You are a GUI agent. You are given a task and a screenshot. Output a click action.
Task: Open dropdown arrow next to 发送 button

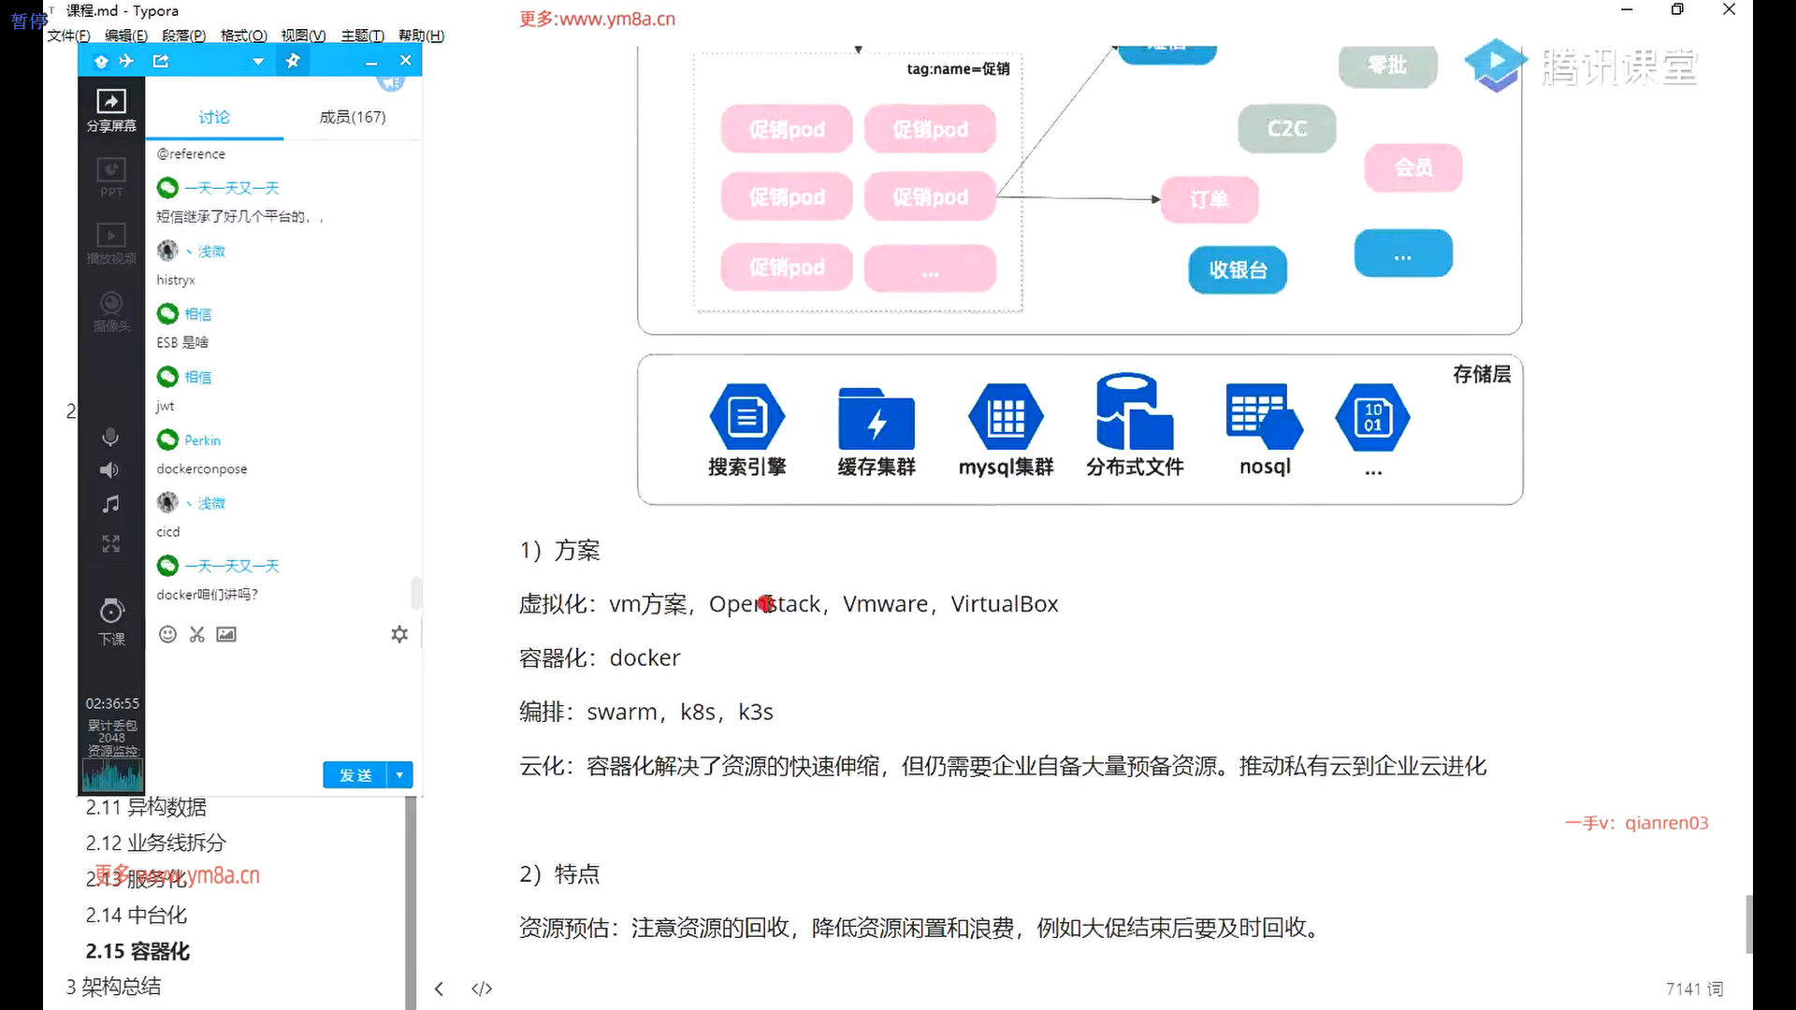pyautogui.click(x=399, y=774)
